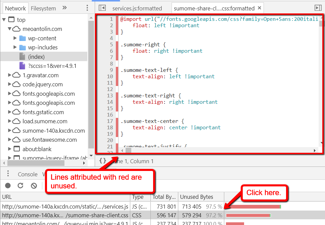Select the services.js coverage row
Image resolution: width=325 pixels, height=225 pixels.
click(x=65, y=206)
